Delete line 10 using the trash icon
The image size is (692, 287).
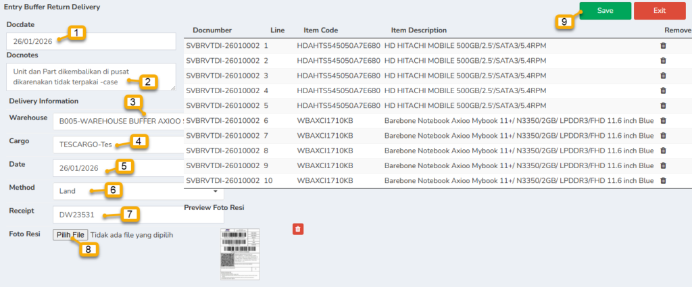tap(663, 180)
